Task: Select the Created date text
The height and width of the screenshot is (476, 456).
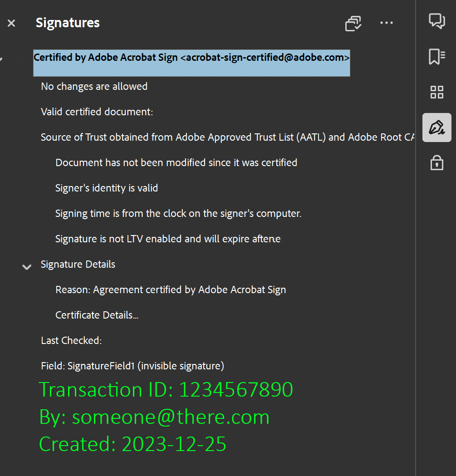Action: 132,444
